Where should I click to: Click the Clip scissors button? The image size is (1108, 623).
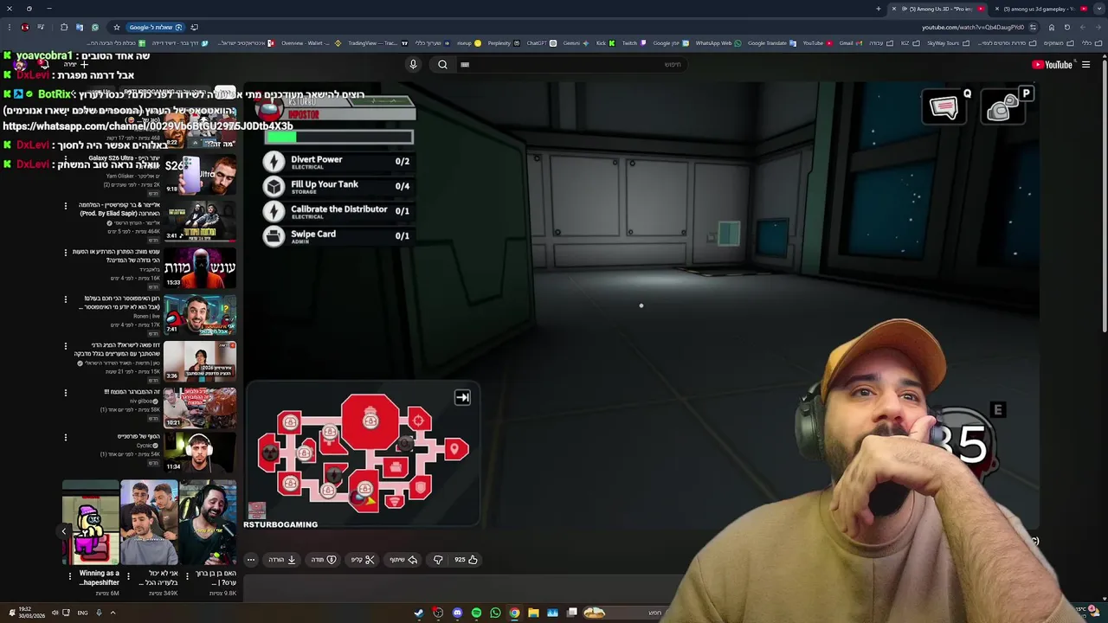pyautogui.click(x=363, y=560)
